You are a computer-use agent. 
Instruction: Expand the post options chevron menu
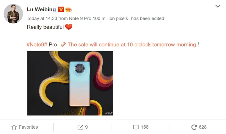pos(218,6)
